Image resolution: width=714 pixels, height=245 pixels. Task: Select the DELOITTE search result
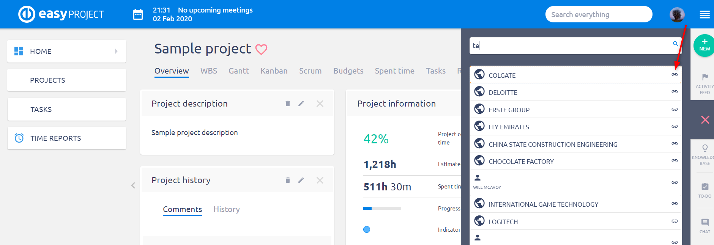pos(575,92)
